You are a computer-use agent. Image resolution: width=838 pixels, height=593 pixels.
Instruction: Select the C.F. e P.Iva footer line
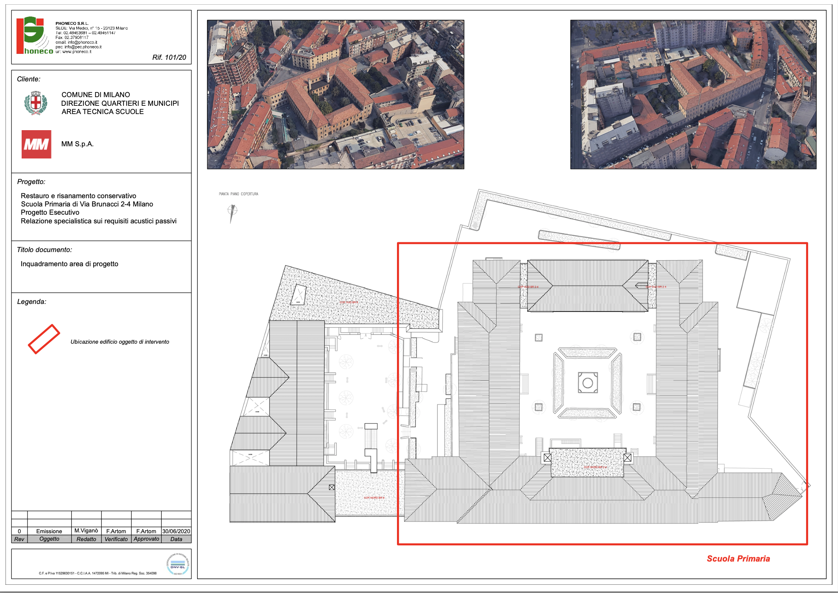[x=98, y=573]
